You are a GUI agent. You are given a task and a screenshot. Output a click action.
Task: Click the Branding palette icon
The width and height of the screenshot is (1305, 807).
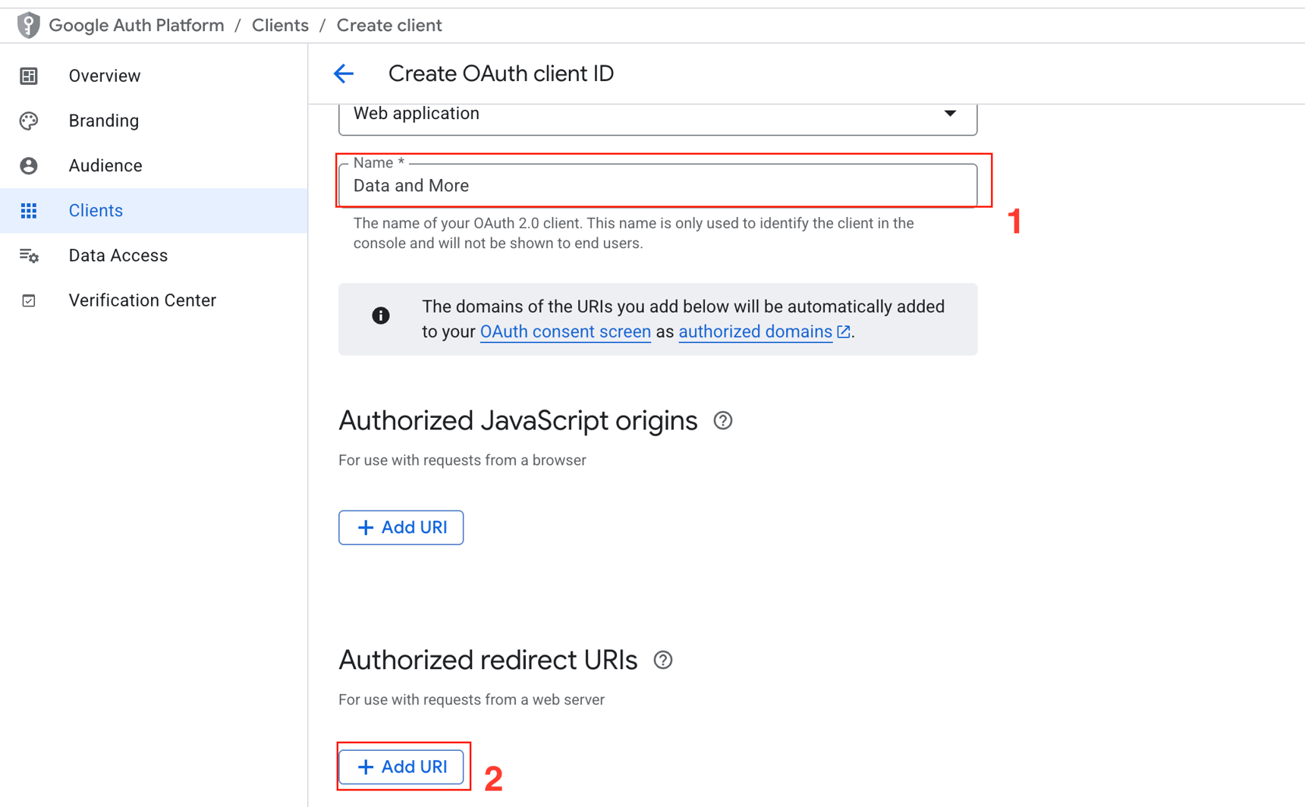(x=28, y=120)
